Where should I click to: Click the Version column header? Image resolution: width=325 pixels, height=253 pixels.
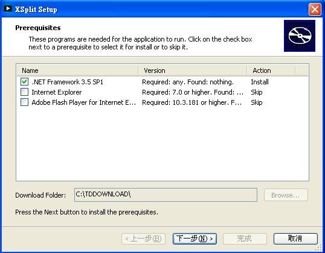193,70
